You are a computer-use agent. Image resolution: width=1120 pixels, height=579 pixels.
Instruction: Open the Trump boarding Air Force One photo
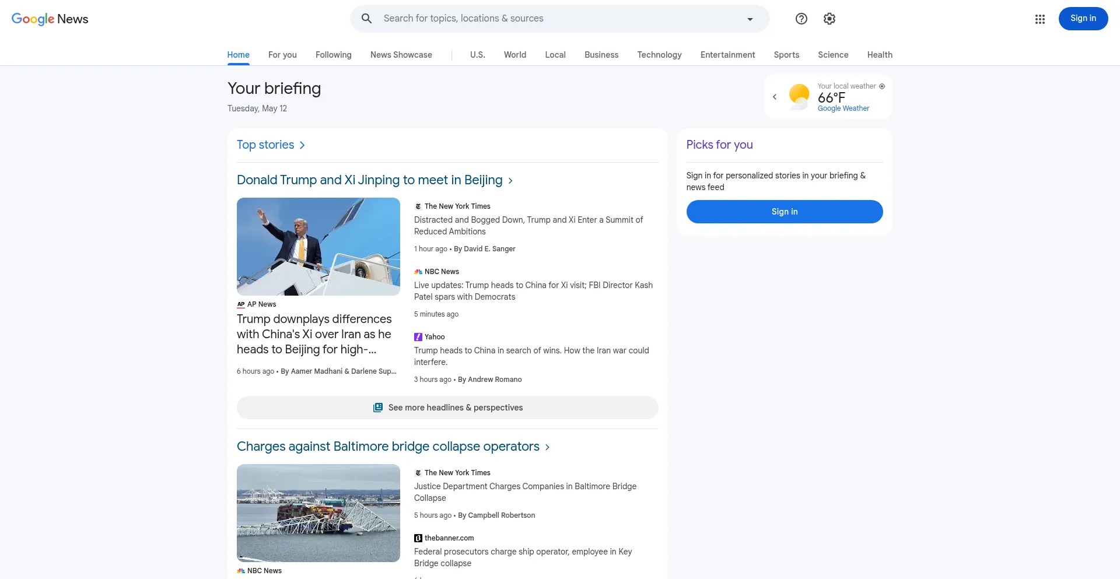coord(318,247)
